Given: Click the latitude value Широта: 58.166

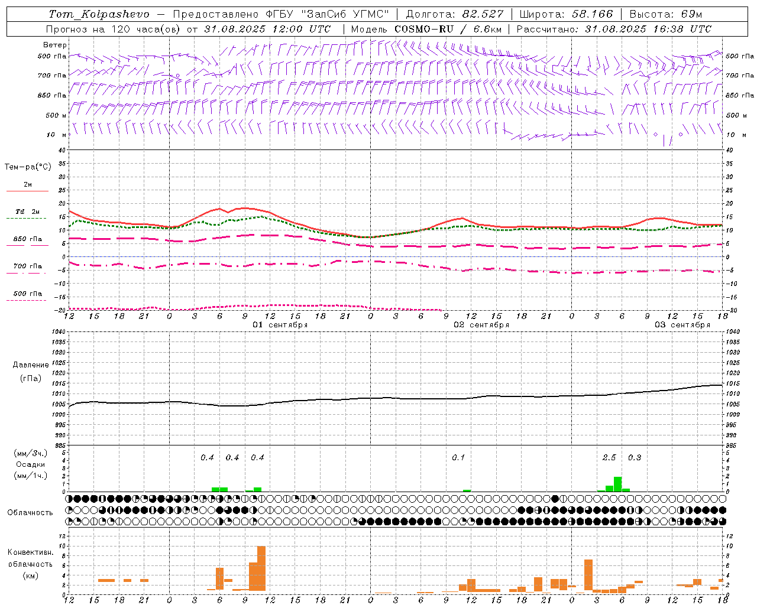Looking at the screenshot, I should coord(567,14).
